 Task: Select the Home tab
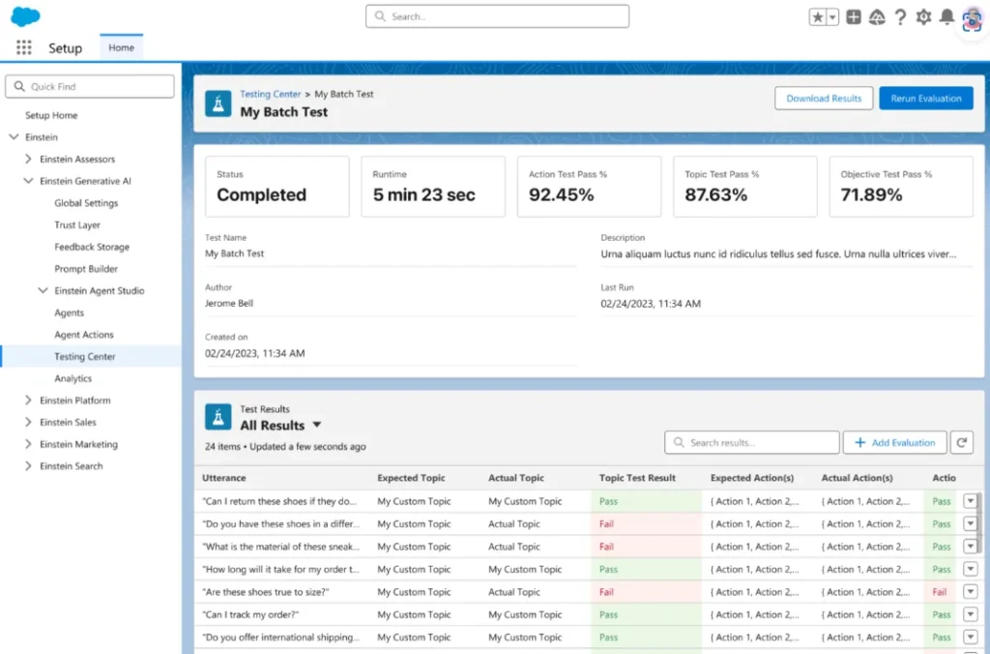click(x=121, y=47)
